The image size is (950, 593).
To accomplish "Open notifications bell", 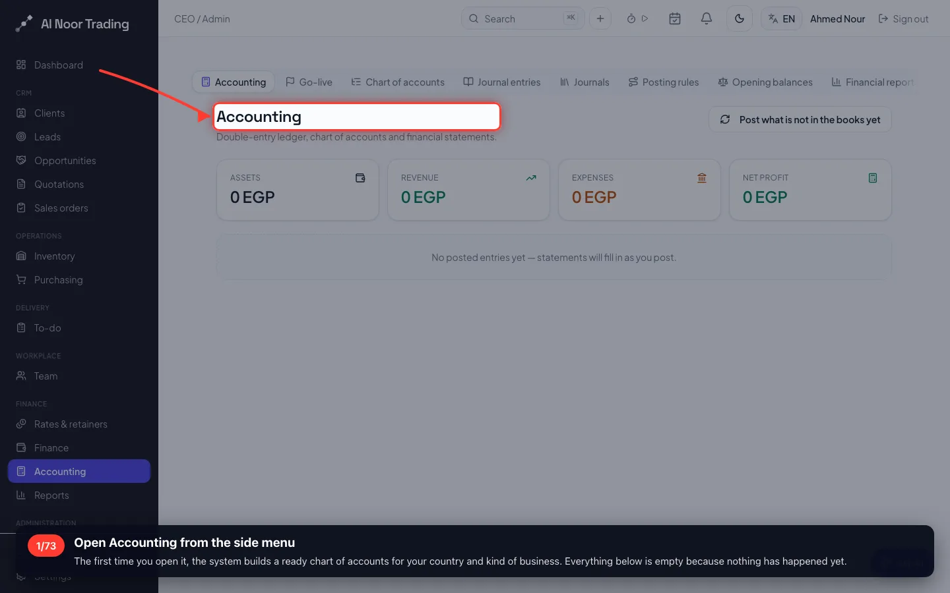I will click(x=707, y=18).
